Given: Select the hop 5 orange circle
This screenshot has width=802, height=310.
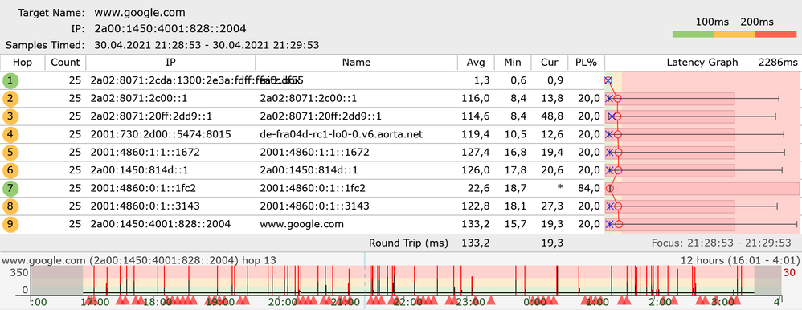Looking at the screenshot, I should click(10, 152).
